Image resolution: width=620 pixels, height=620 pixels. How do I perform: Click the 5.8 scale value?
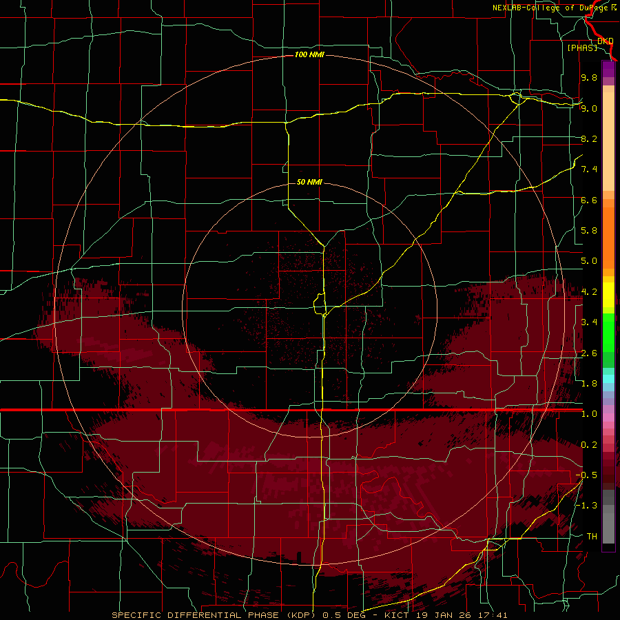point(589,231)
